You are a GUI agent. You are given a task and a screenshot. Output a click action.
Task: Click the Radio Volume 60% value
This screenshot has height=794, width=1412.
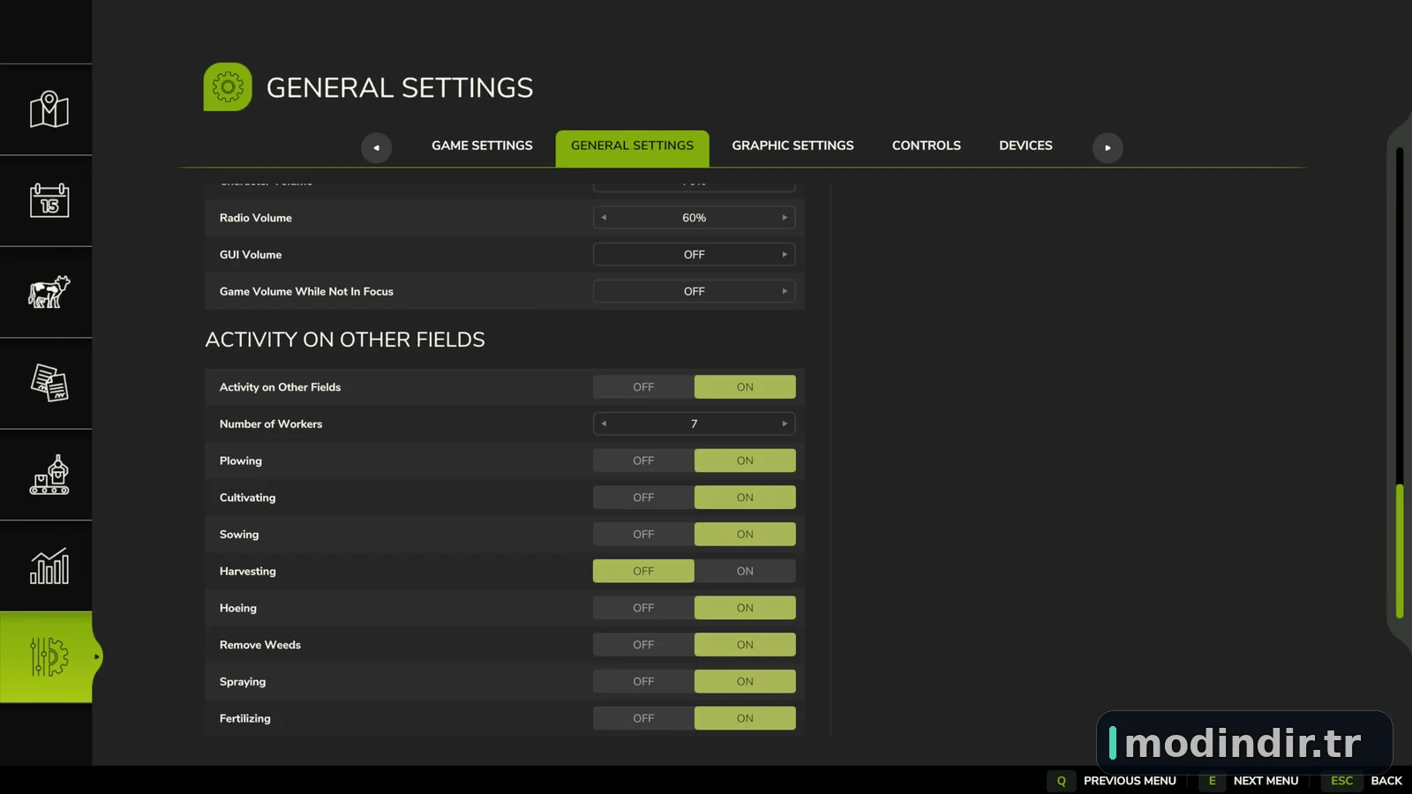click(695, 218)
